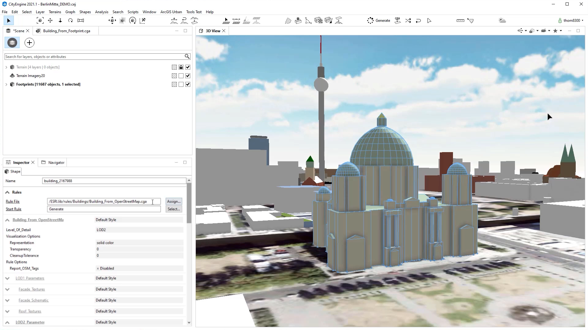The width and height of the screenshot is (588, 330).
Task: Toggle visibility checkbox for Footprints layer
Action: coord(188,84)
